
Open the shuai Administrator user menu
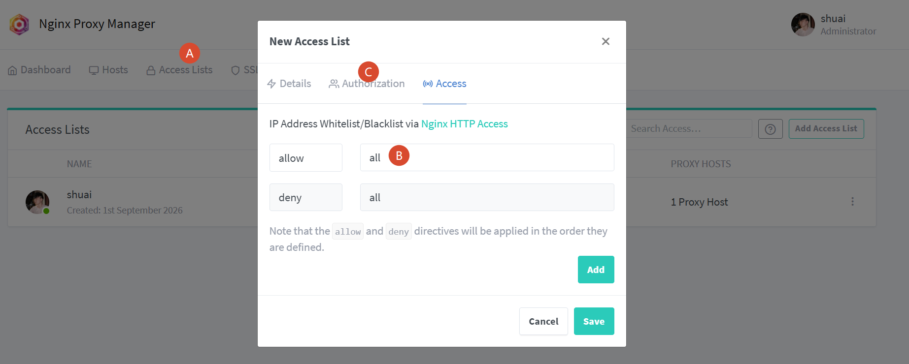coord(834,25)
